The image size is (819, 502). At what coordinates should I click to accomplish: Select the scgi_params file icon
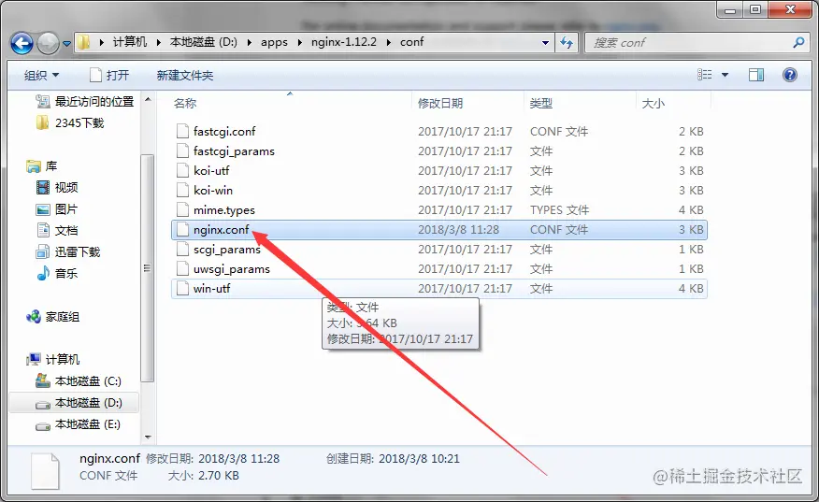[182, 250]
